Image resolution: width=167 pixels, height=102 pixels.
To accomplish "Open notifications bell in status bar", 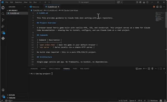I will pos(165,100).
